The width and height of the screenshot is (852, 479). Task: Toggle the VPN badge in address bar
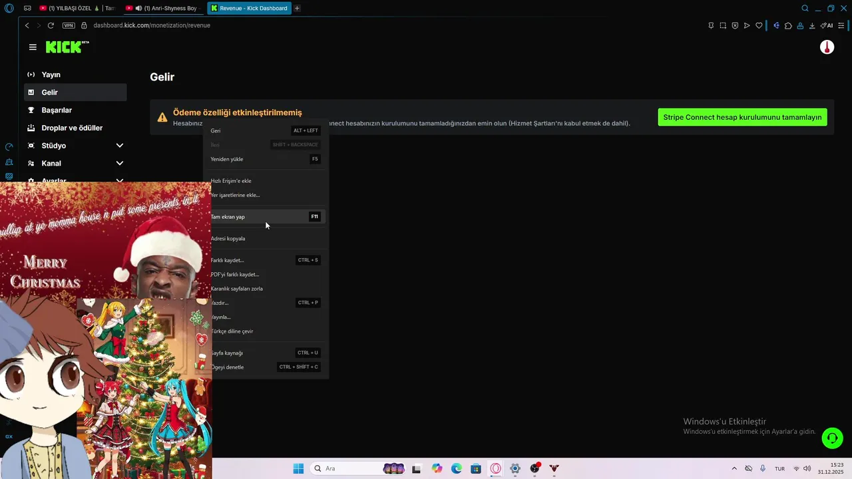(x=69, y=25)
